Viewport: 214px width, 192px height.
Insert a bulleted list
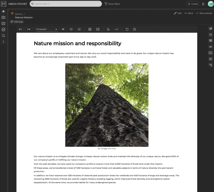tap(71, 29)
